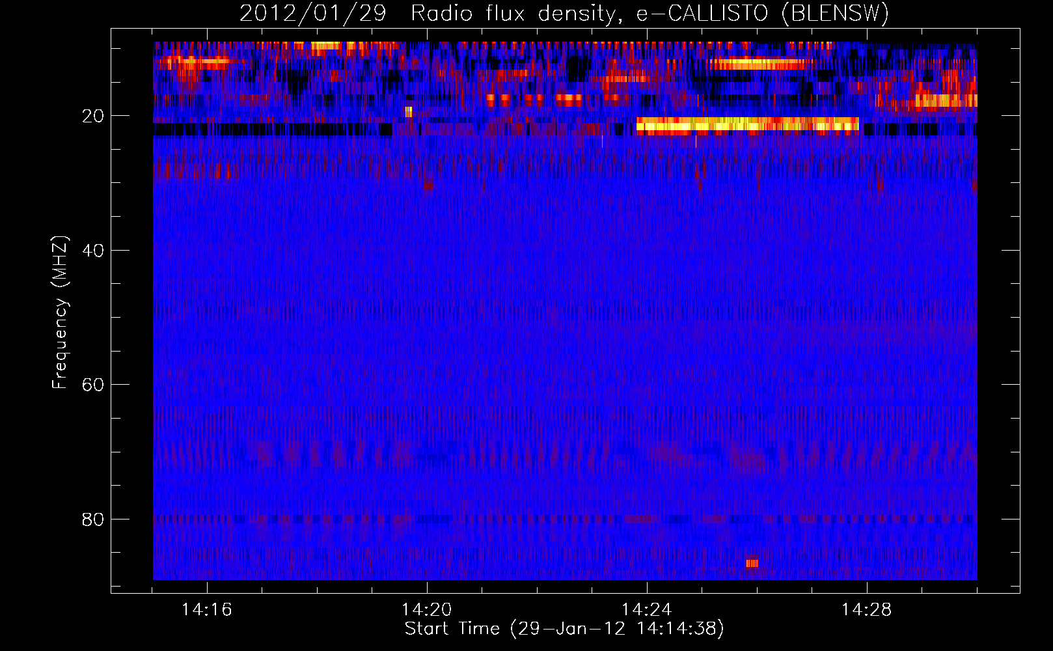Click the 14:28 time tick label

(866, 610)
